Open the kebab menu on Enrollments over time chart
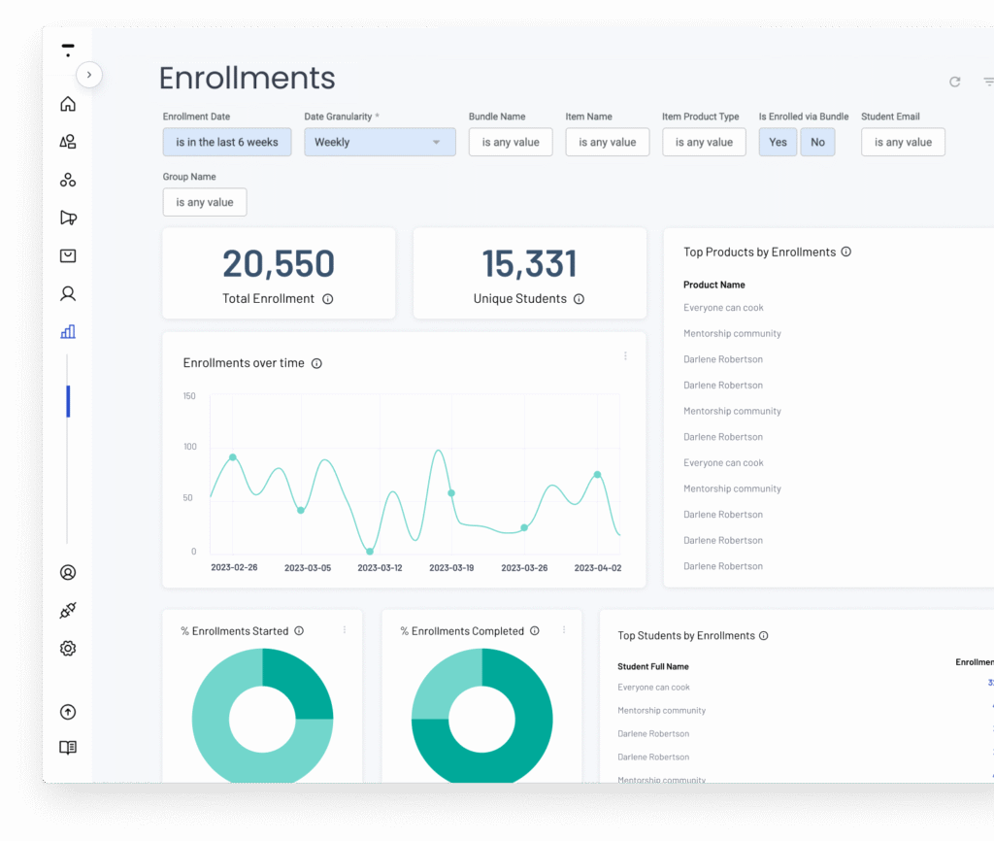The width and height of the screenshot is (994, 841). 625,356
